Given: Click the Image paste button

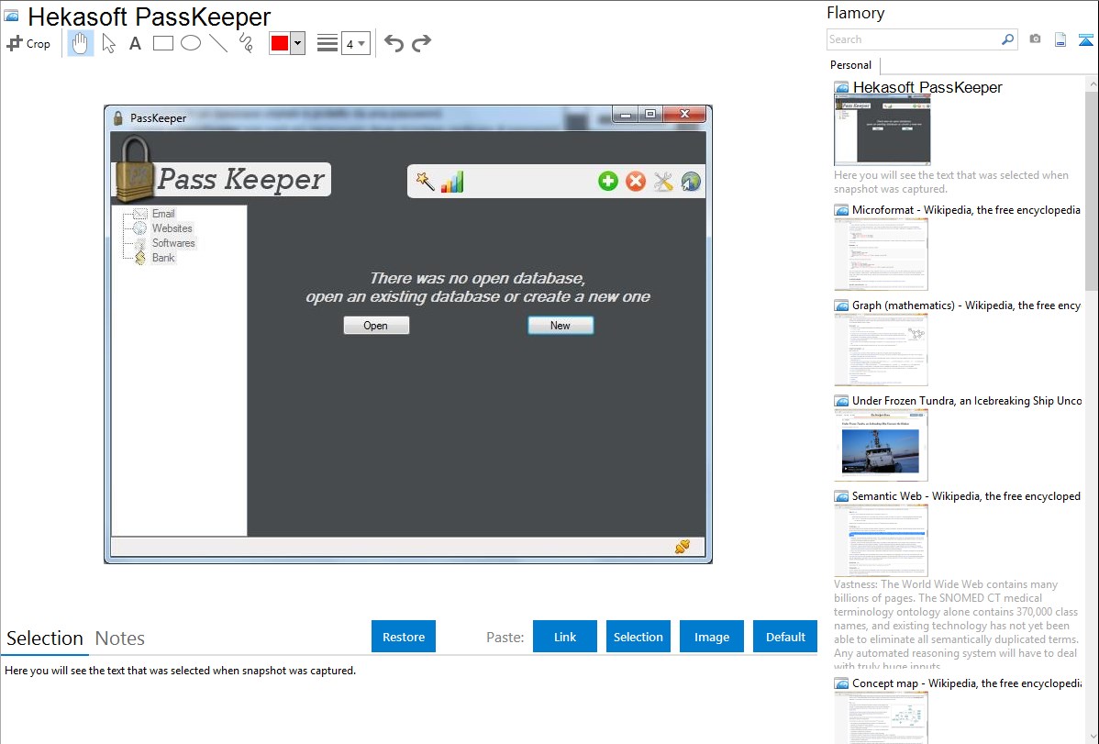Looking at the screenshot, I should 711,636.
